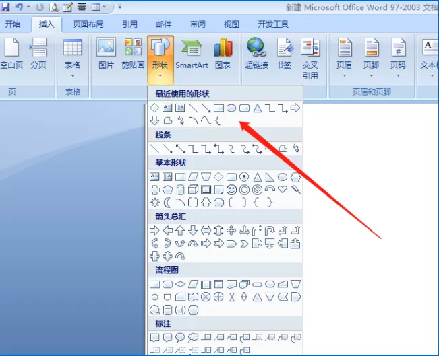
Task: Select the quad arrow in 箭头总汇
Action: (231, 231)
